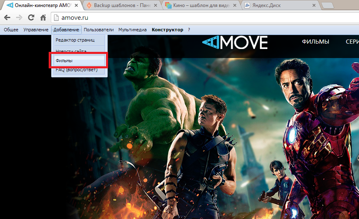Open the ? help menu
The width and height of the screenshot is (359, 219).
click(x=189, y=30)
